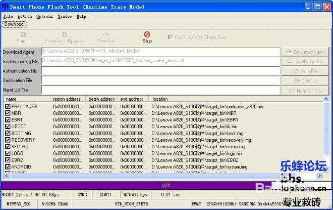The height and width of the screenshot is (210, 333).
Task: Uncheck the UBOOT partition checkbox
Action: pyautogui.click(x=8, y=127)
